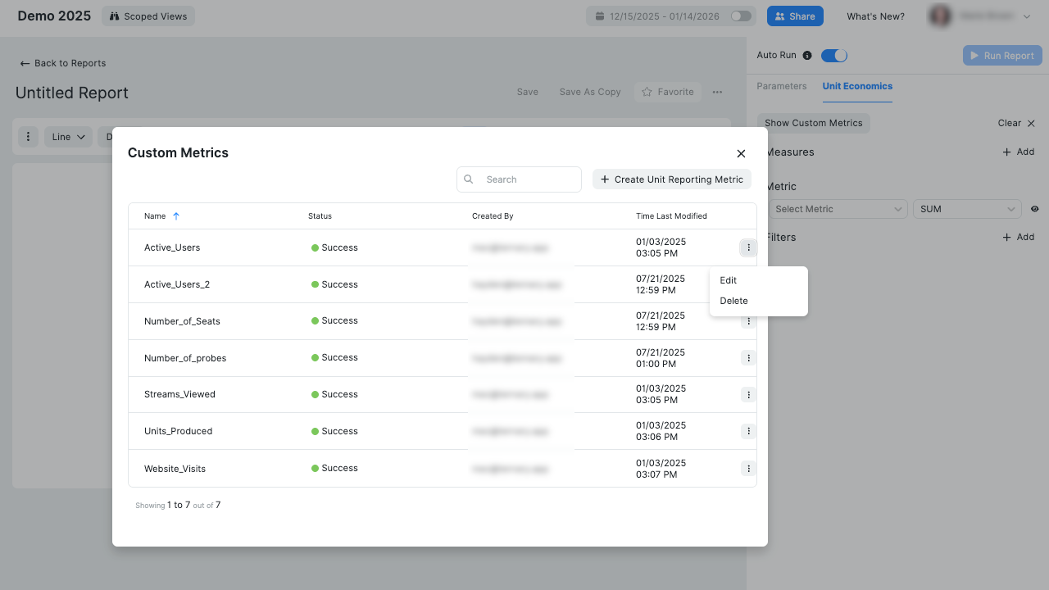
Task: Open options menu for Streams_Viewed metric
Action: tap(748, 394)
